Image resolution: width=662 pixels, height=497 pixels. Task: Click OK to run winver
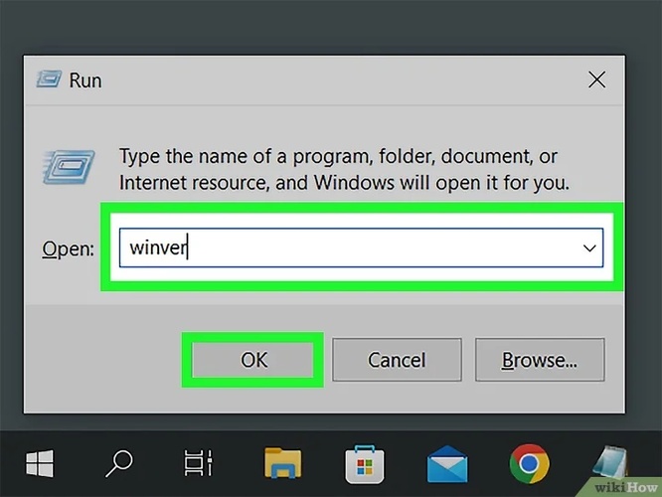252,360
